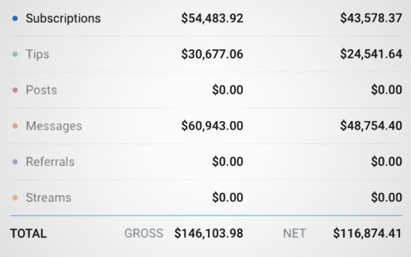The image size is (411, 257).
Task: Click Messages gross amount $60,943.00
Action: click(212, 126)
